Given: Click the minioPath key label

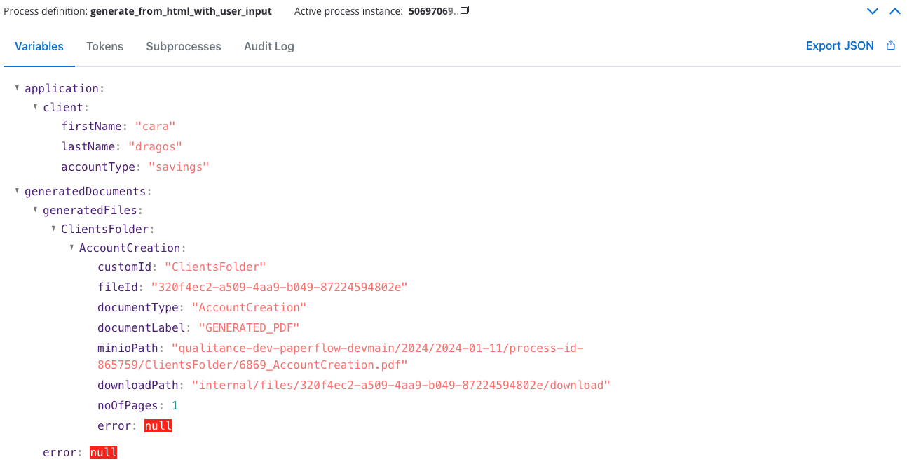Looking at the screenshot, I should [128, 348].
